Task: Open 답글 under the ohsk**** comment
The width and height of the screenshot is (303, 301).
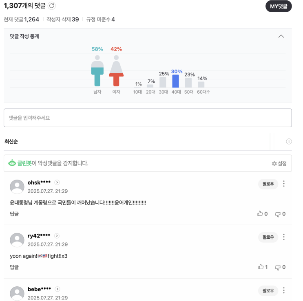Action: (x=14, y=214)
